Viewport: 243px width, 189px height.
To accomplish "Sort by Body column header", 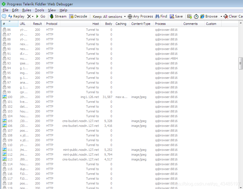I will click(107, 24).
